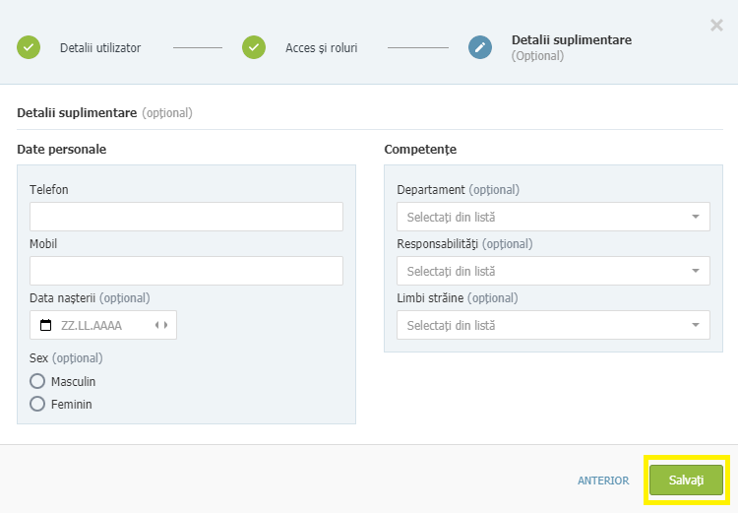Open the calendar icon in Data nașterii
Image resolution: width=738 pixels, height=513 pixels.
tap(45, 325)
